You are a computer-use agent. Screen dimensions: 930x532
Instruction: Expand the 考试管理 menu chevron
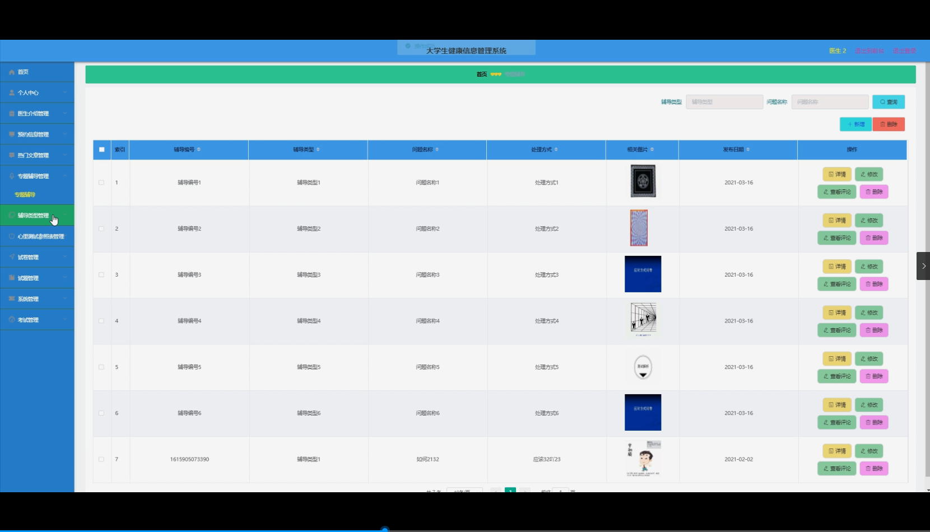coord(65,320)
